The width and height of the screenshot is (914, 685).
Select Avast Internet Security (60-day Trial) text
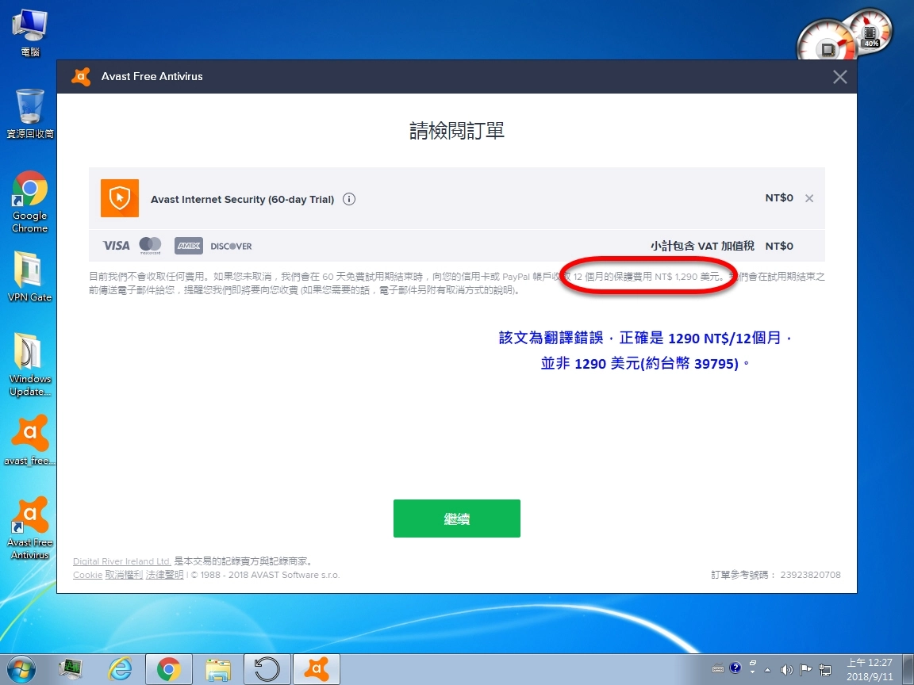[x=243, y=199]
